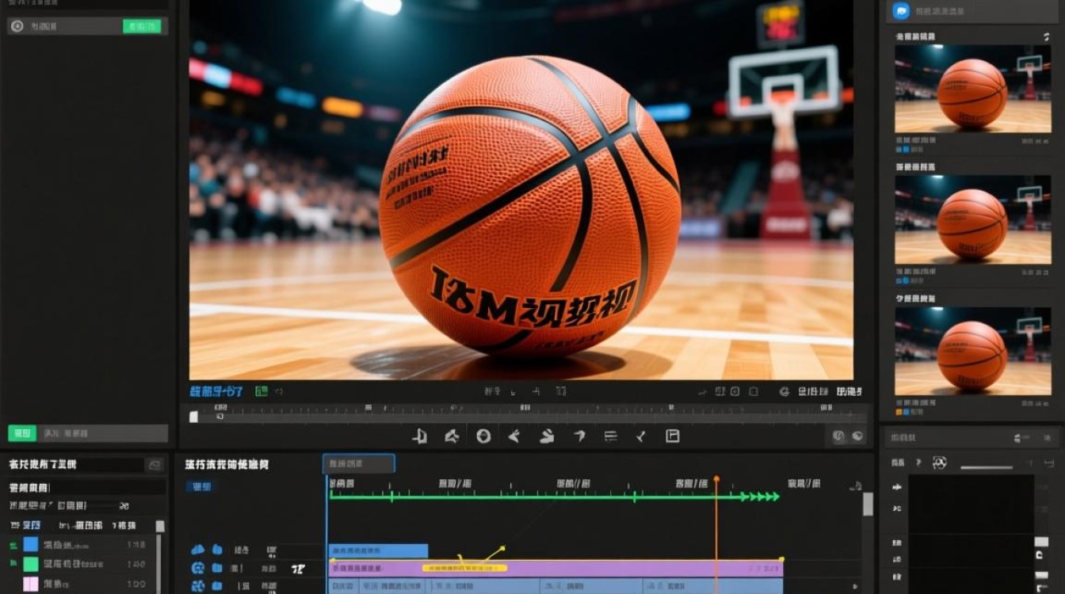Expand the arrow in the bottom-right panel header
Screen dimensions: 1065x594
[918, 463]
